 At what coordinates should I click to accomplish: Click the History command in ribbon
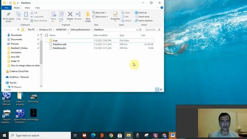point(127,20)
